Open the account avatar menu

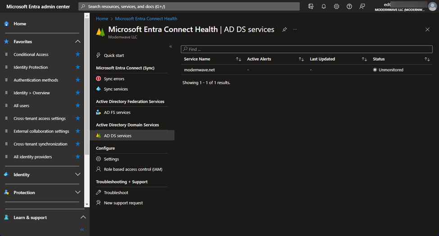click(x=432, y=6)
